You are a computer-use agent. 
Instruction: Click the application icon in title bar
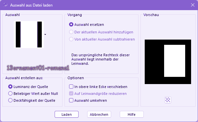[x=5, y=5]
